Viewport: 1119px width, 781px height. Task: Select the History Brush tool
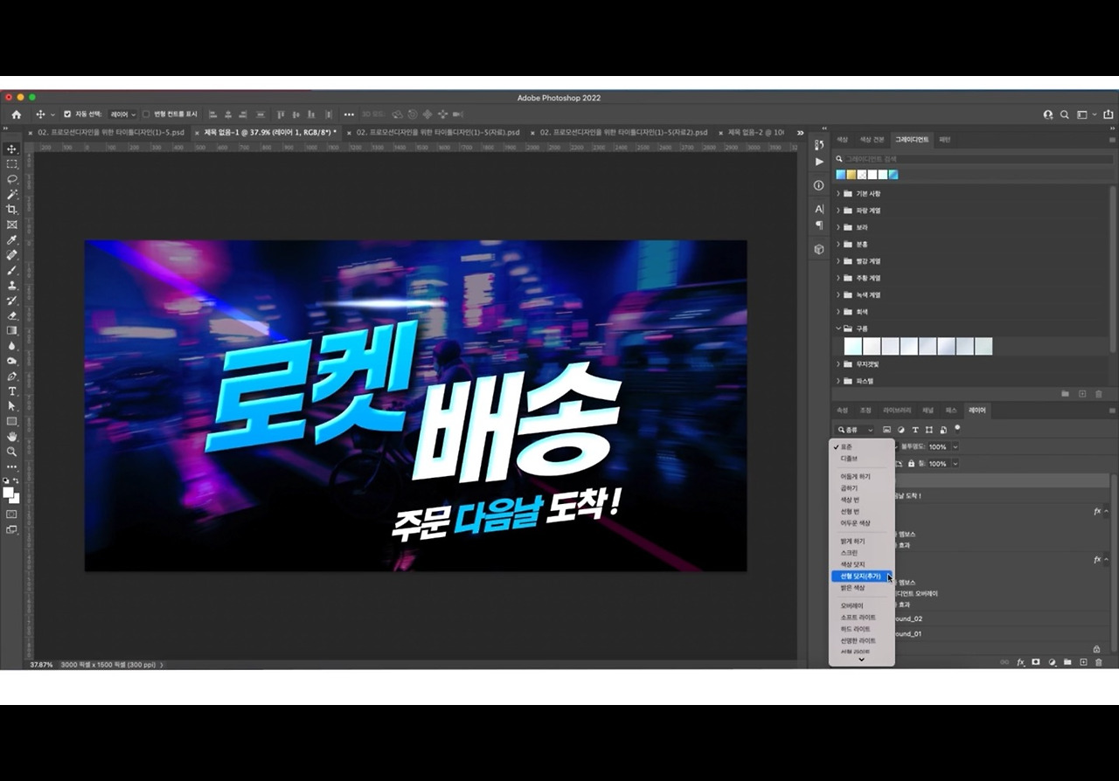[12, 301]
